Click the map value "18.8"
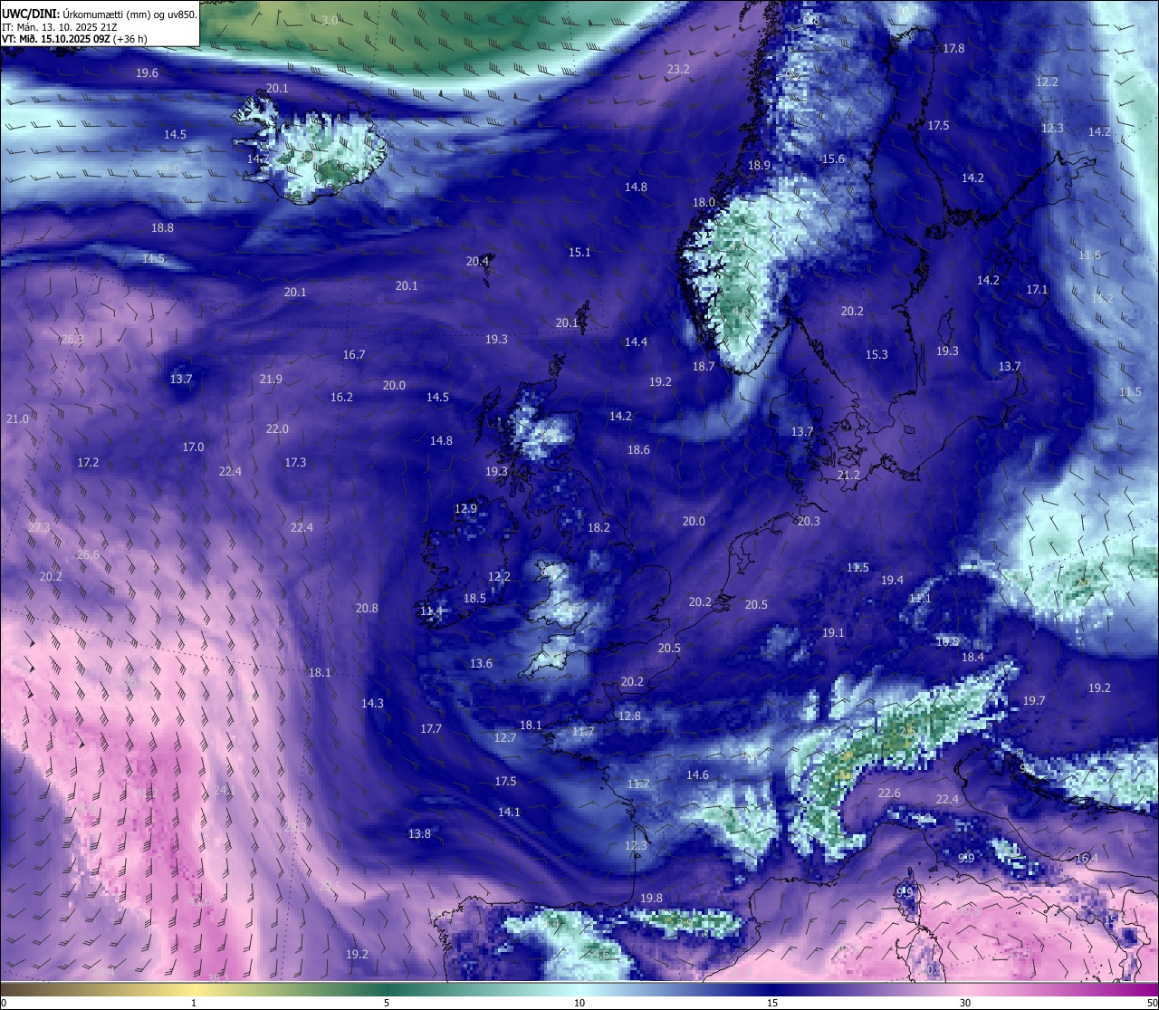Viewport: 1159px width, 1010px height. point(162,228)
